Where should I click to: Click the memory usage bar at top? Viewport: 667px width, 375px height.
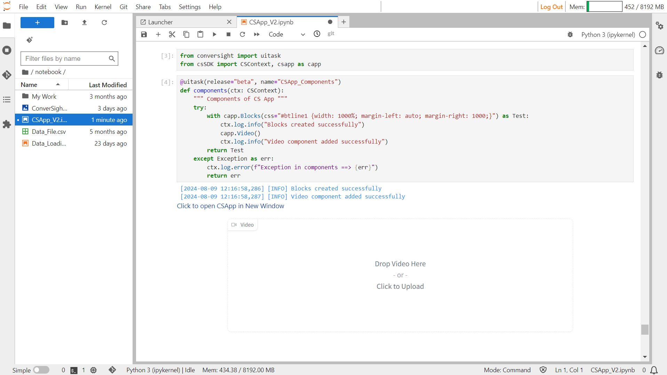click(604, 7)
